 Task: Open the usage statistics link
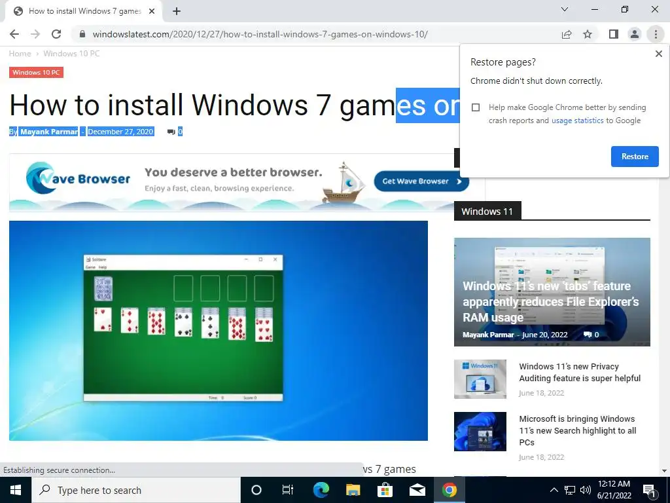[x=577, y=121]
